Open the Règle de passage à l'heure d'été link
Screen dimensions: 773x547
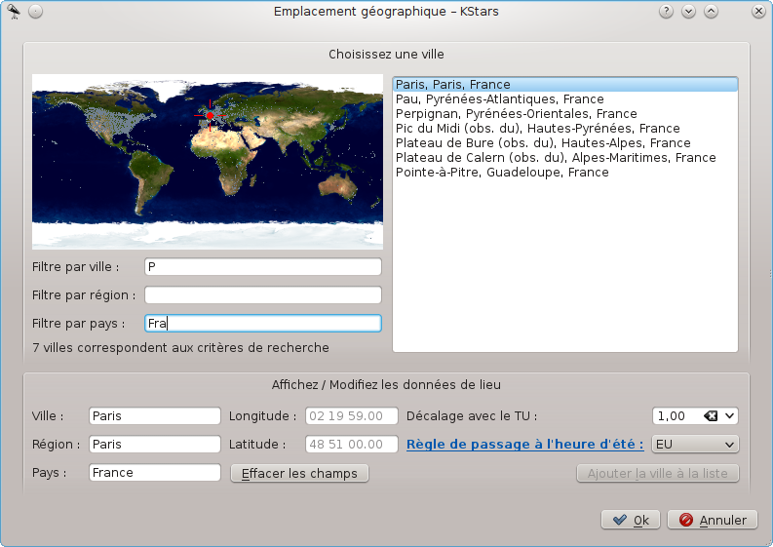[x=524, y=445]
